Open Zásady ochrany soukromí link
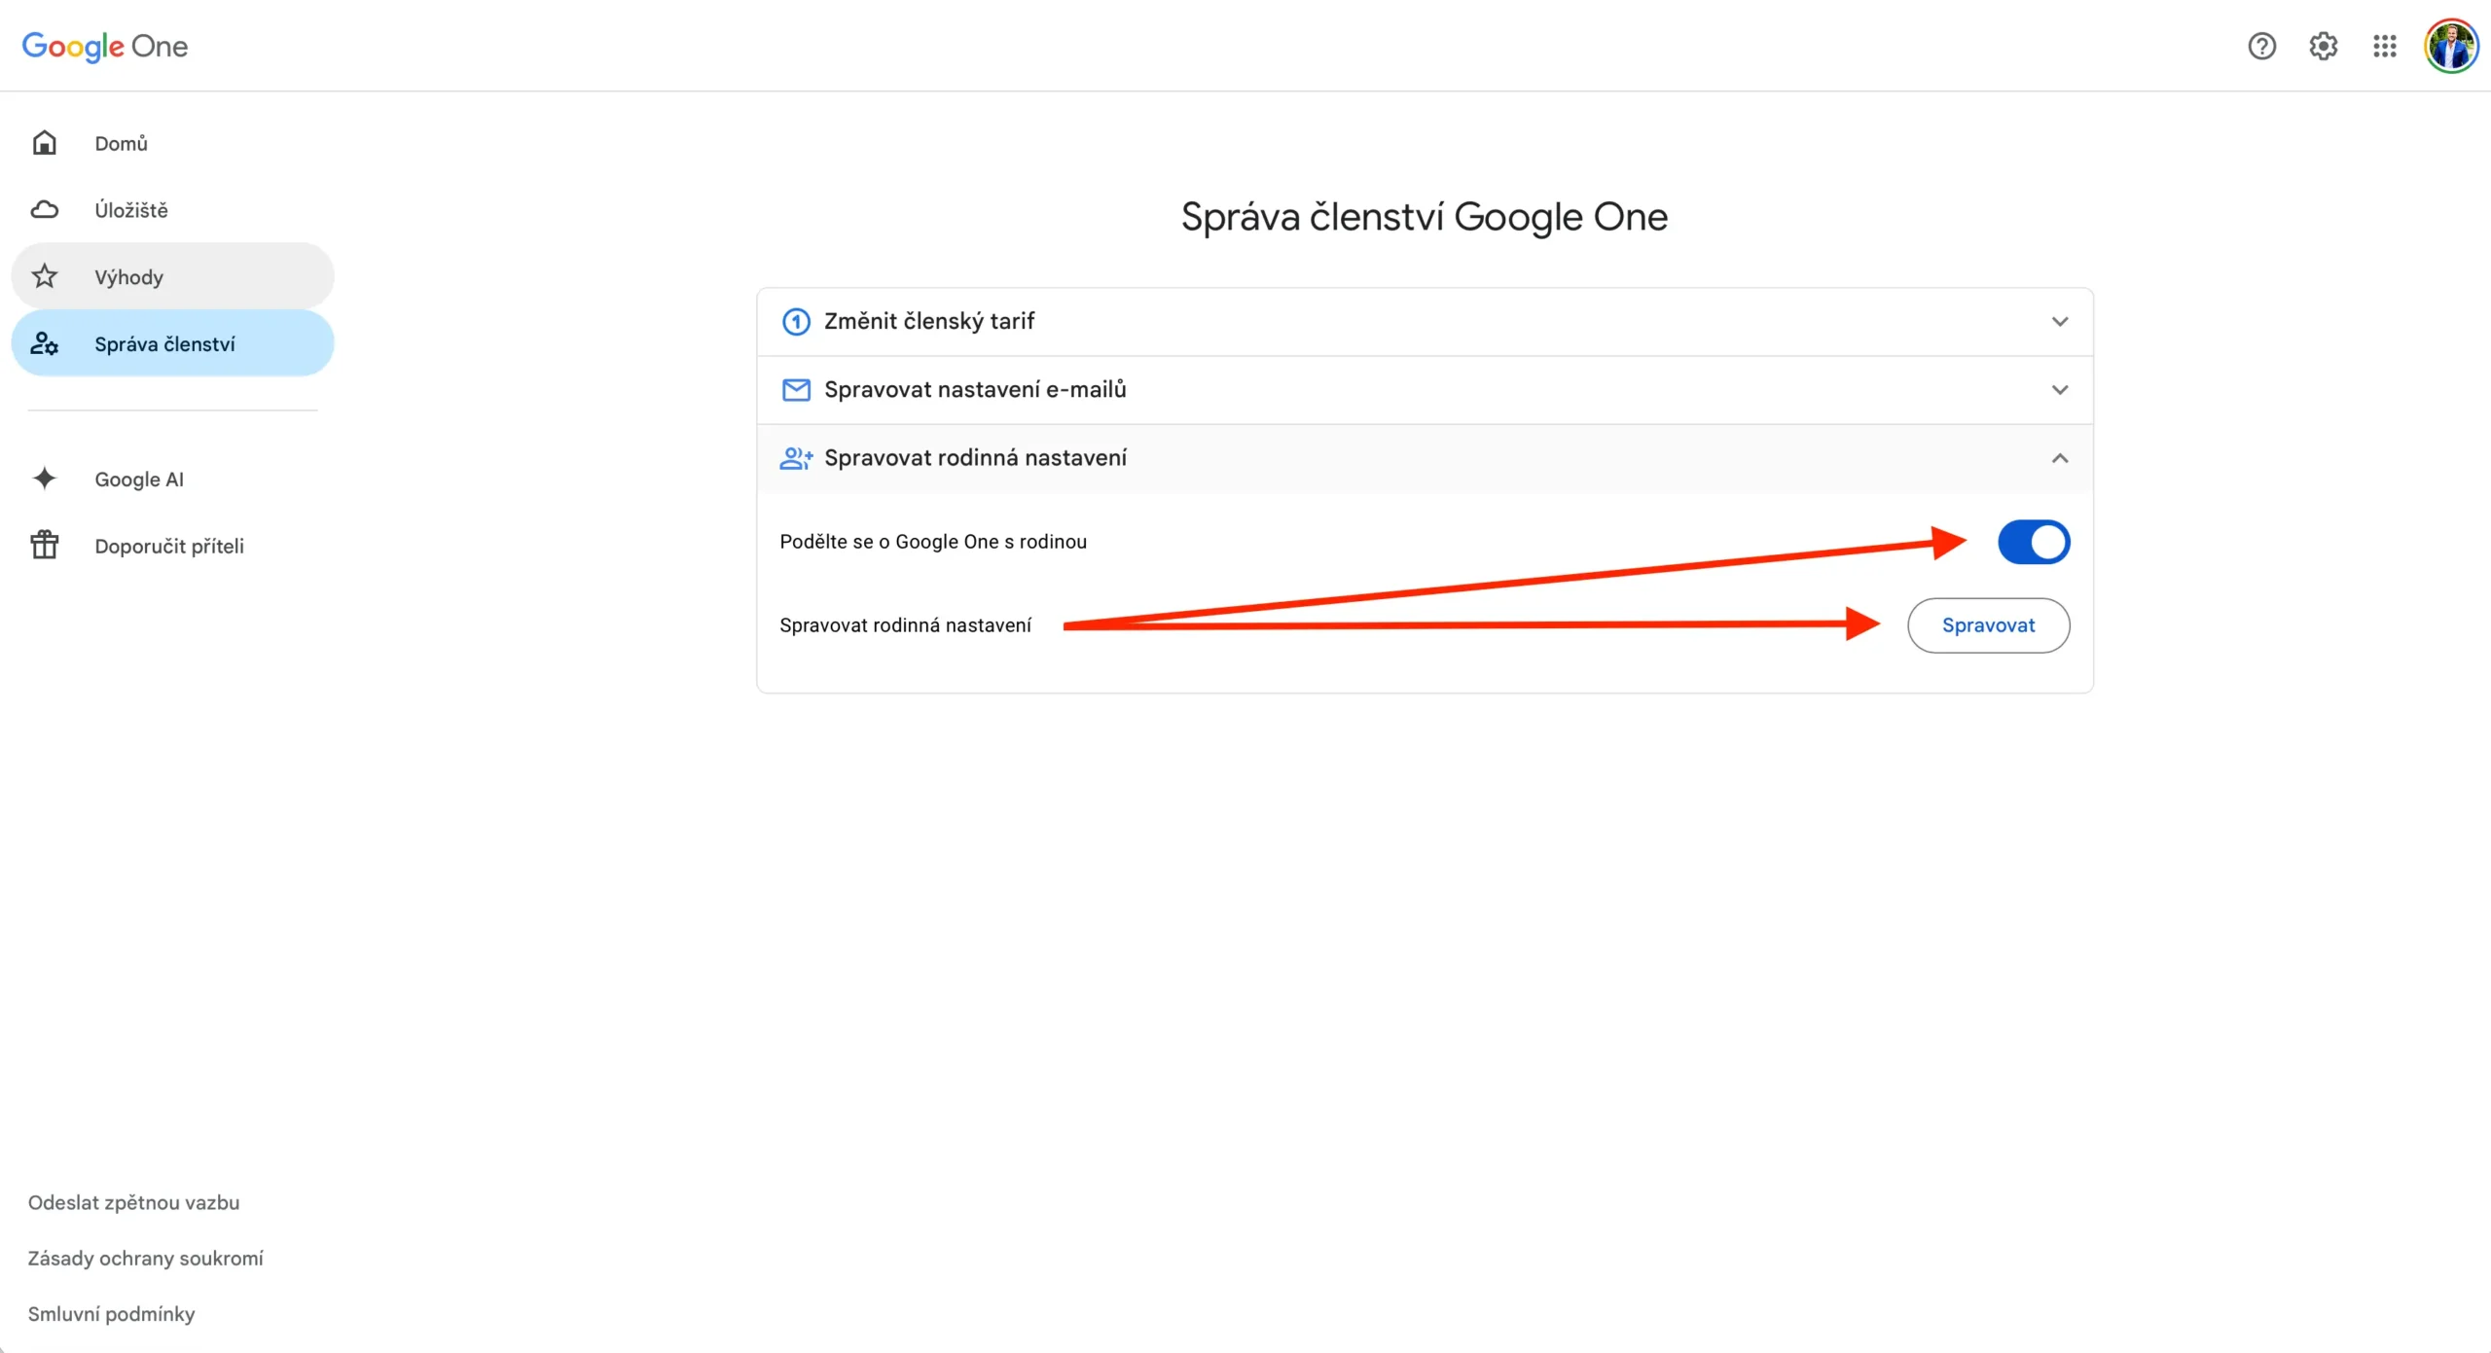Image resolution: width=2491 pixels, height=1353 pixels. [x=145, y=1258]
